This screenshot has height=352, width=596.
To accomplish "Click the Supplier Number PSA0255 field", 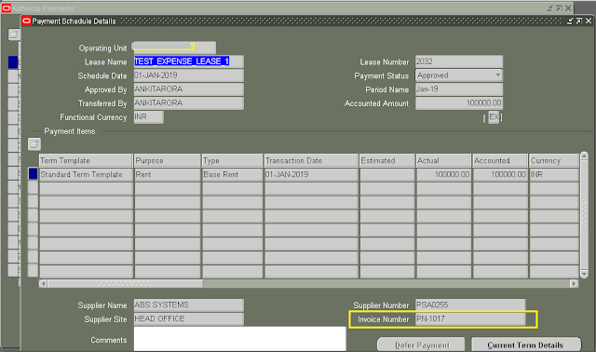I will (470, 305).
